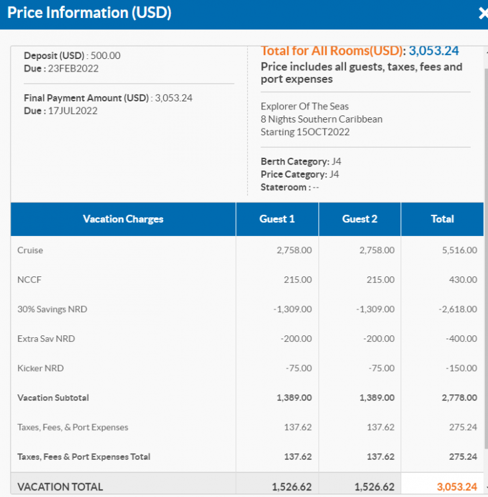Viewport: 488px width, 497px height.
Task: Click the scrollbar down arrow at bottom
Action: 486,487
